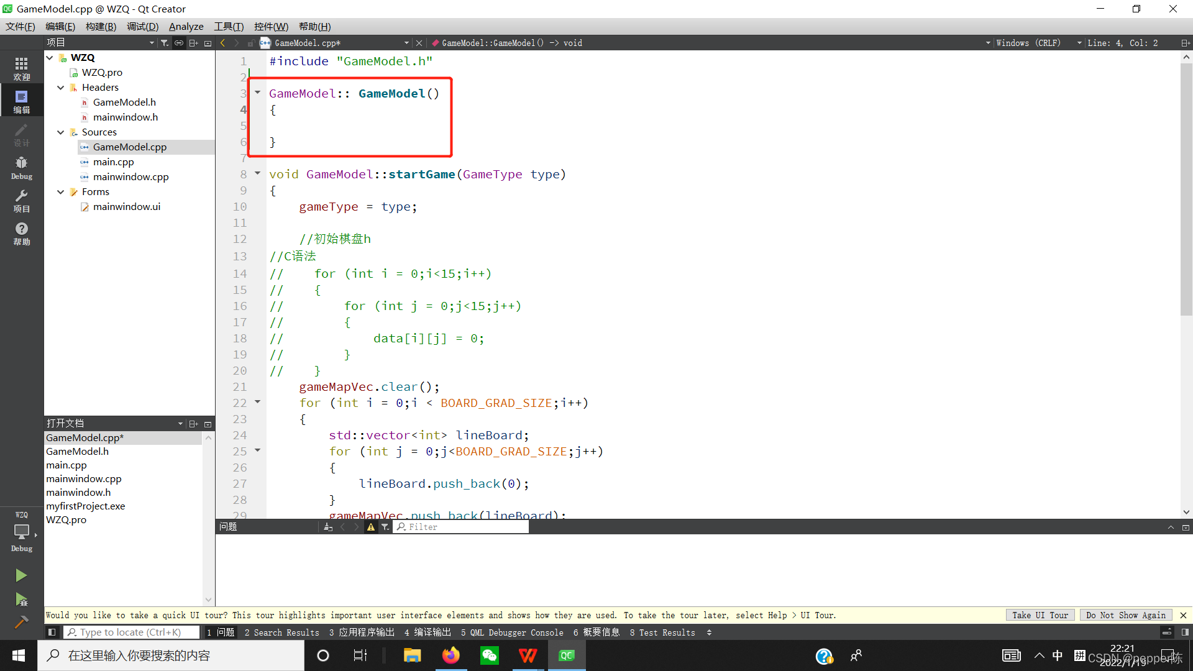
Task: Toggle left sidebar visibility button
Action: click(x=52, y=632)
